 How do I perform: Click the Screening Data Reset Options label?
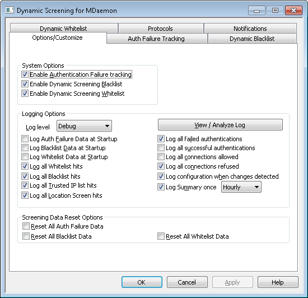(62, 217)
